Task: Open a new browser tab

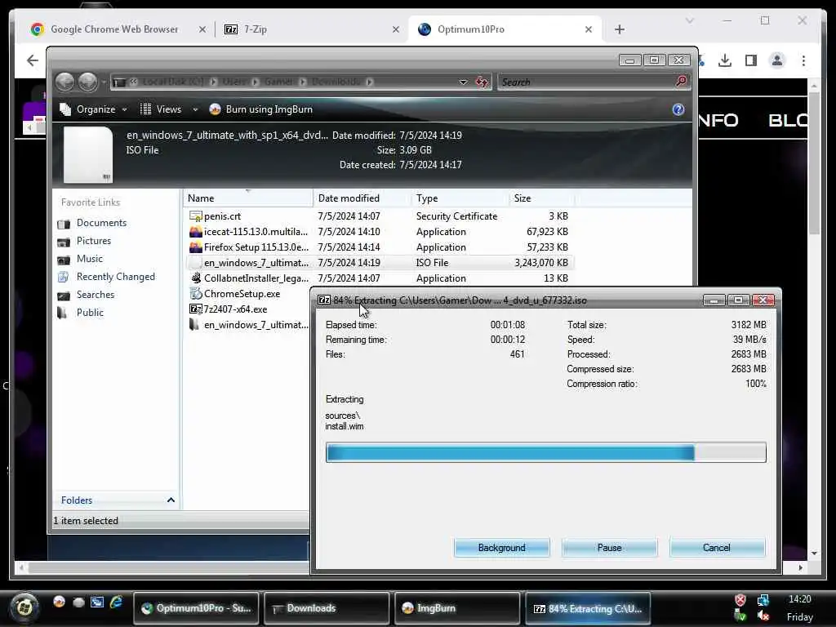Action: coord(619,29)
